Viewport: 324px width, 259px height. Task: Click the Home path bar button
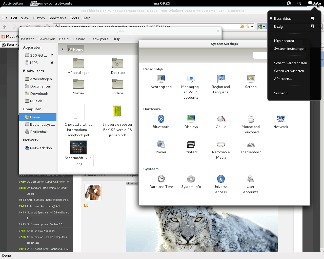click(x=75, y=49)
